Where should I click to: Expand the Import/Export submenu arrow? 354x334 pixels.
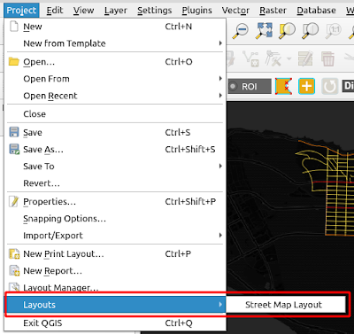pos(220,236)
